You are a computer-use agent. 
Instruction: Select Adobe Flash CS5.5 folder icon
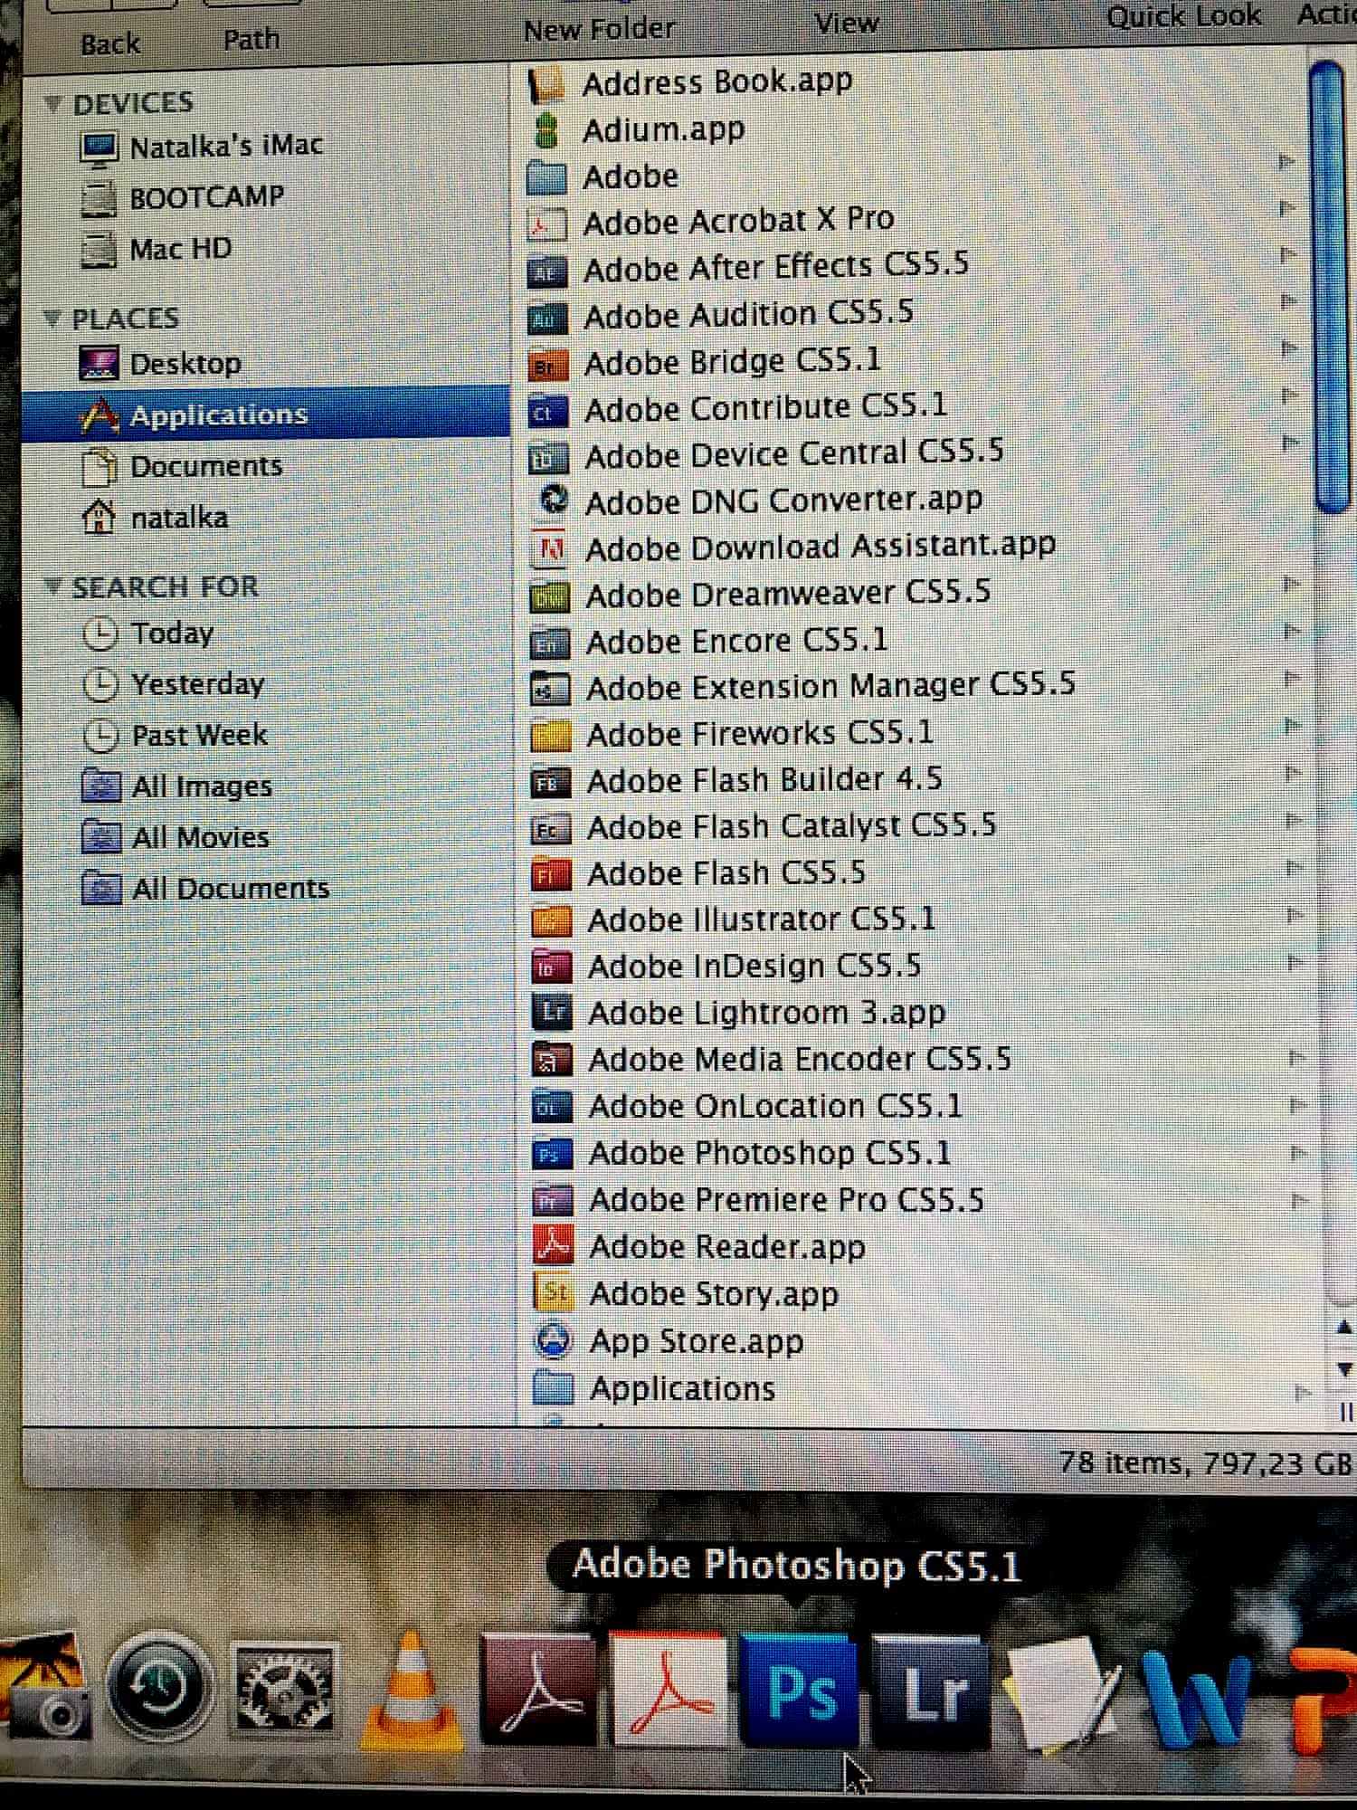tap(551, 875)
